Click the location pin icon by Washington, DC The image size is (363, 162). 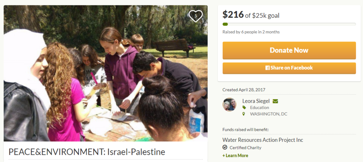(244, 114)
